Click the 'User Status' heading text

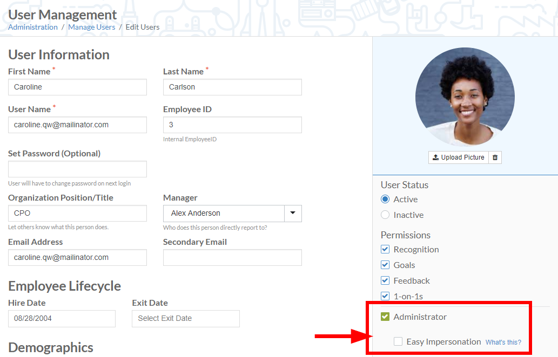(405, 185)
